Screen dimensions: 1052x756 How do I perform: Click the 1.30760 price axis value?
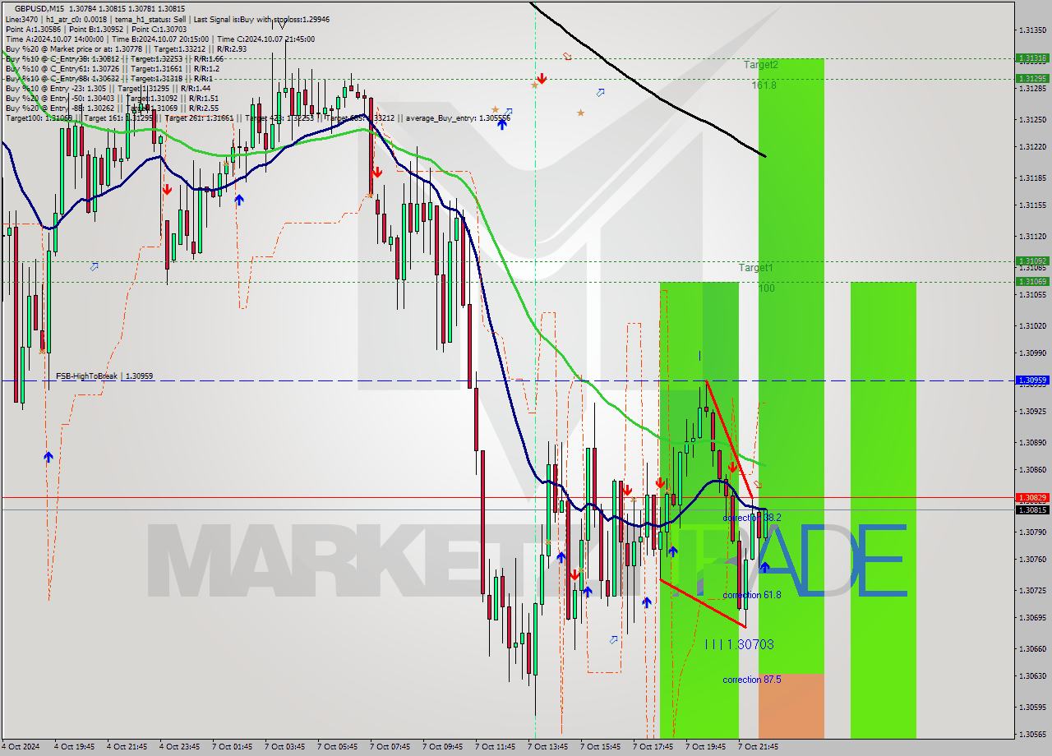pos(1032,560)
